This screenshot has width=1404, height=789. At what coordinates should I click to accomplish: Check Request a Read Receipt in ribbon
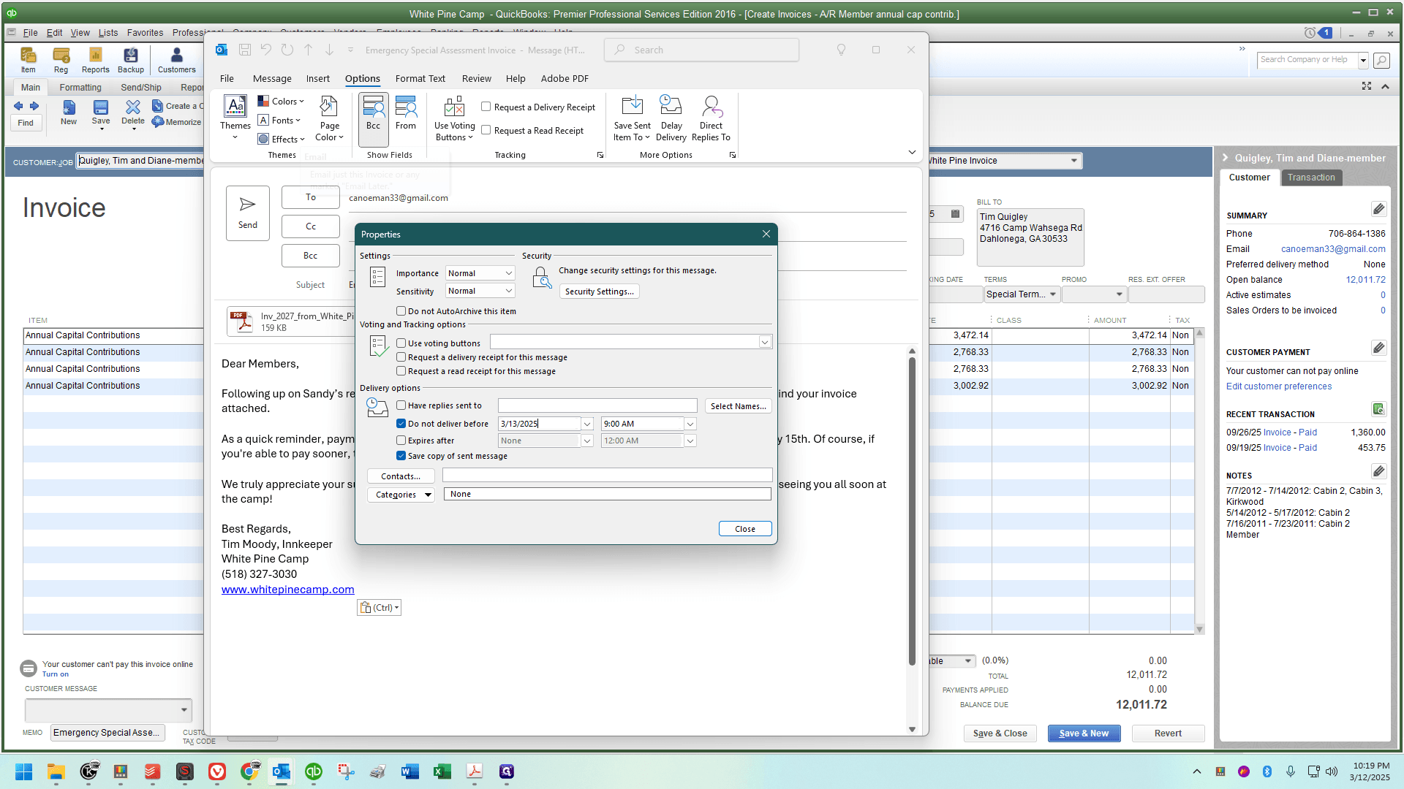tap(486, 130)
